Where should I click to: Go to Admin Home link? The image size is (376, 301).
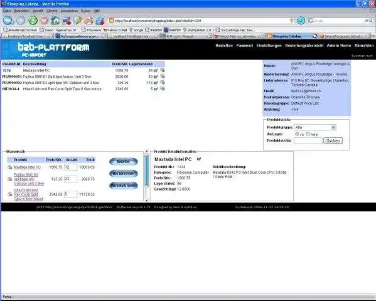pyautogui.click(x=339, y=46)
